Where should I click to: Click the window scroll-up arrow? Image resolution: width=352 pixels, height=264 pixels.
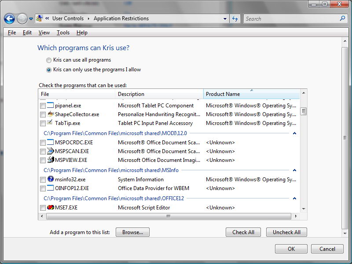345,41
